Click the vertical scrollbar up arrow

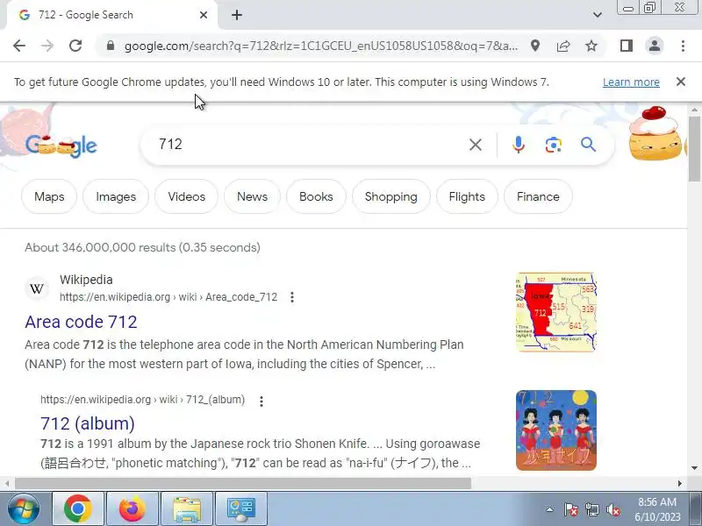(694, 110)
